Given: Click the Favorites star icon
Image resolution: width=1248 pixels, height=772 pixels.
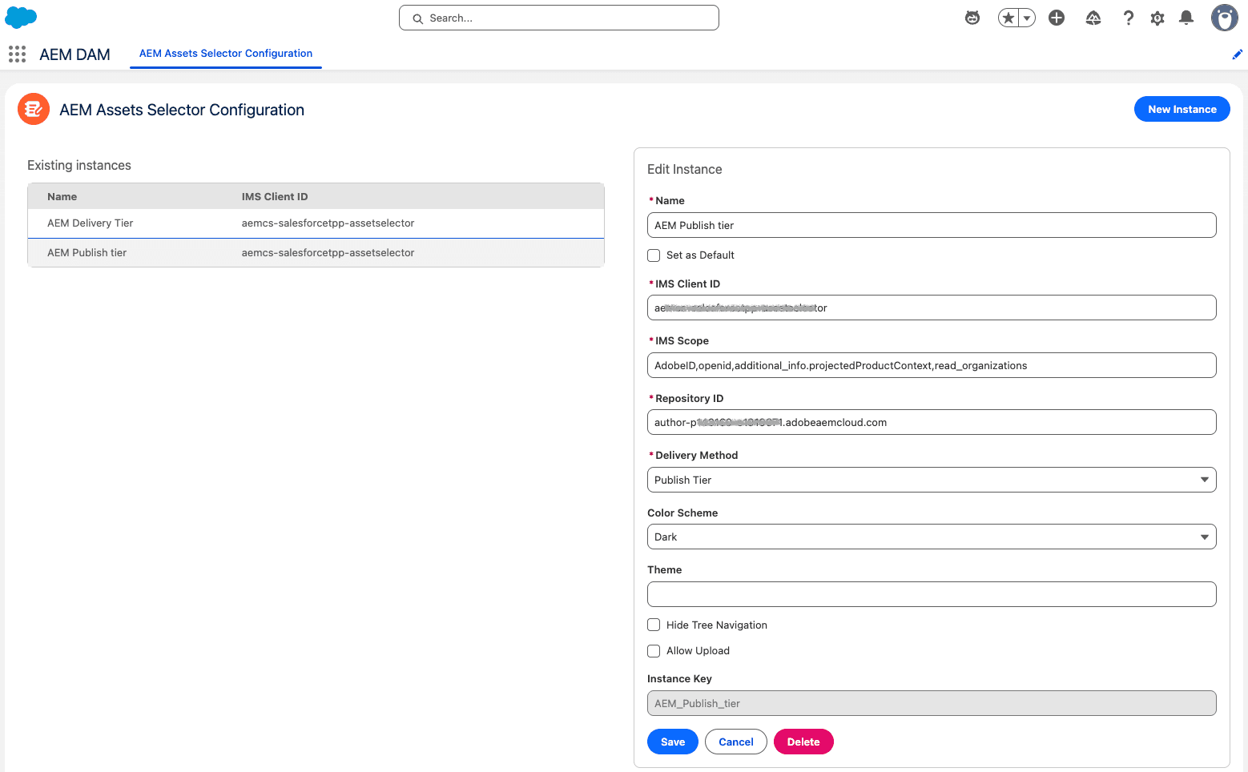Looking at the screenshot, I should click(1008, 18).
